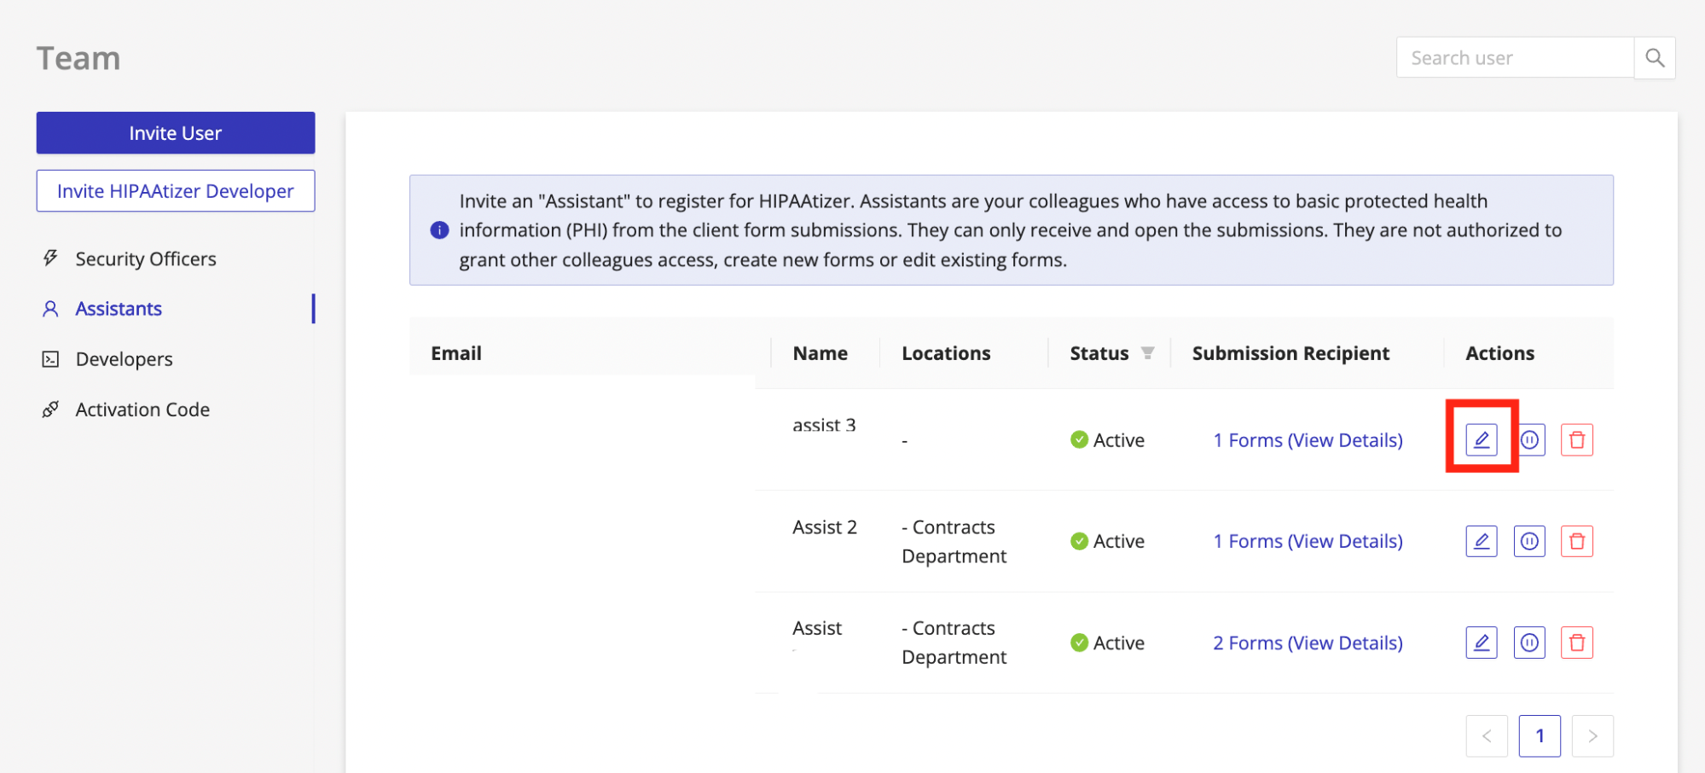Click the trash icon for Assist 2
Screen dimensions: 1705x773
pos(1576,541)
